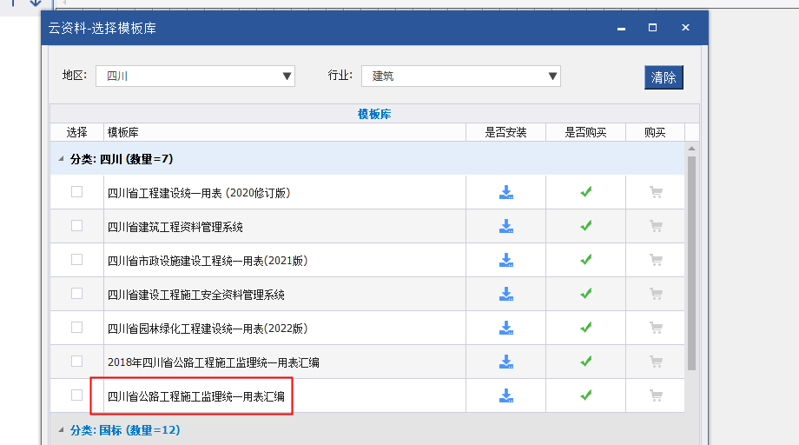Open the 行业 dropdown showing 建筑
Image resolution: width=799 pixels, height=445 pixels.
coord(461,76)
